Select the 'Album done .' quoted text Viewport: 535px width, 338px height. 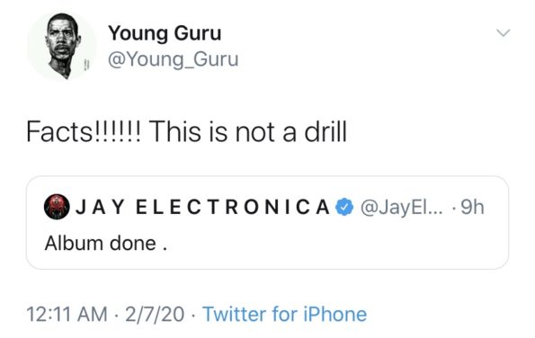tap(106, 244)
